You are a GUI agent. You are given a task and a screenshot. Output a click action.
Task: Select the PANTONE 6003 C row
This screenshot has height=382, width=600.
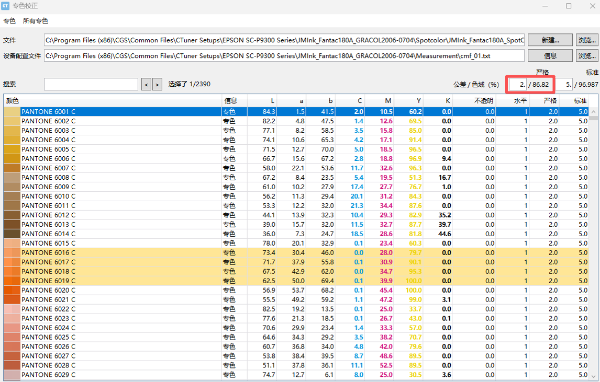296,130
